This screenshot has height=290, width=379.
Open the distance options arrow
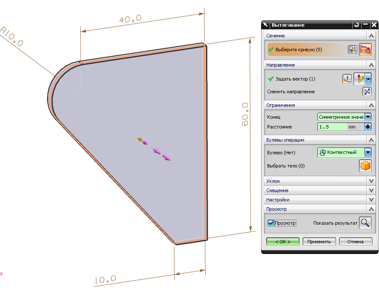(368, 127)
